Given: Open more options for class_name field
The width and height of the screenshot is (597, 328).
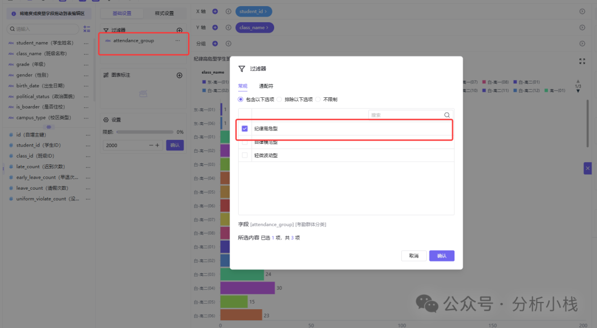Looking at the screenshot, I should [86, 54].
